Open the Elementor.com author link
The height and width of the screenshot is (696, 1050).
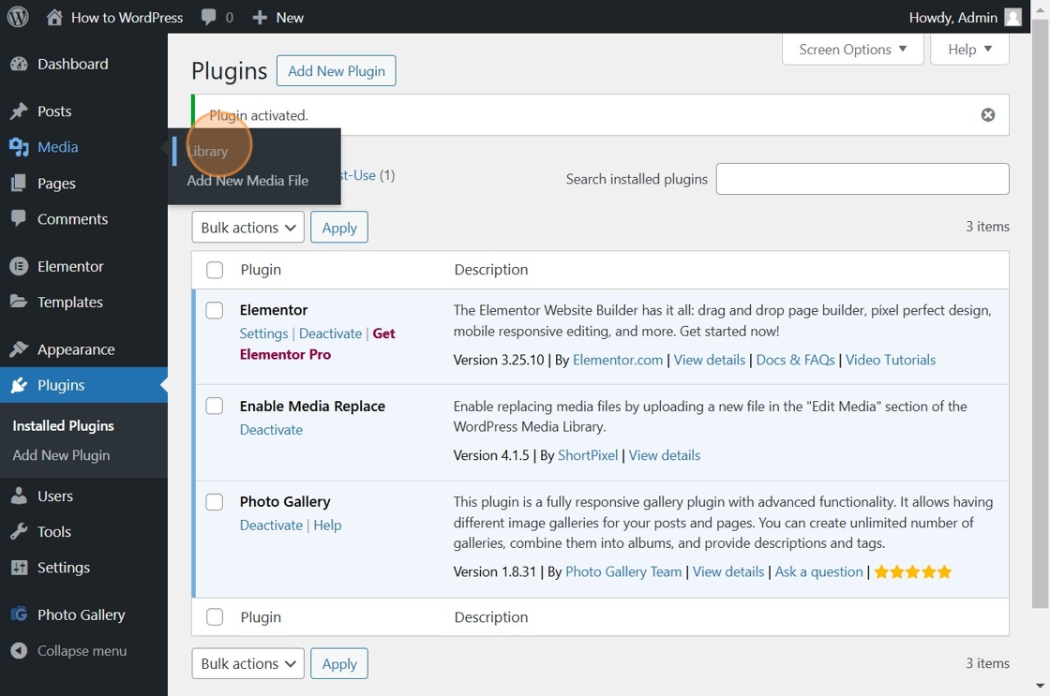pyautogui.click(x=618, y=360)
